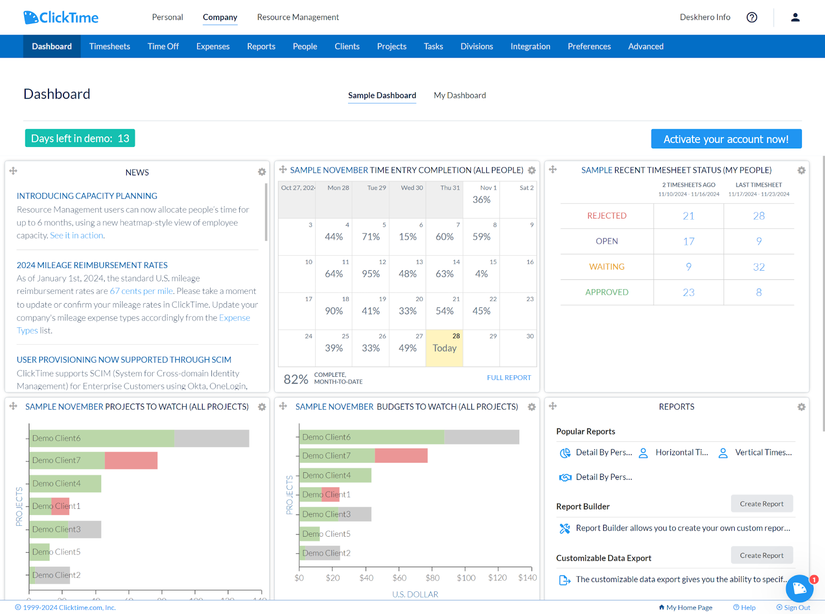Viewport: 825px width, 614px height.
Task: Open the Time Entry Completion widget gear
Action: pos(532,170)
